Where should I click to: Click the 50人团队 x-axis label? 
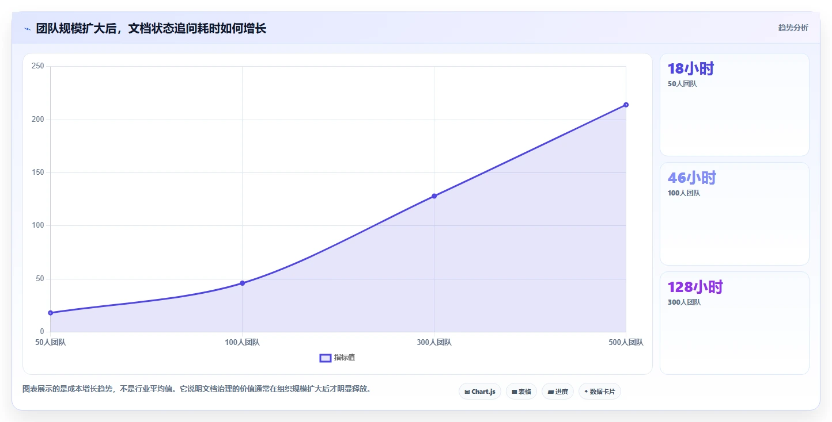click(x=51, y=343)
